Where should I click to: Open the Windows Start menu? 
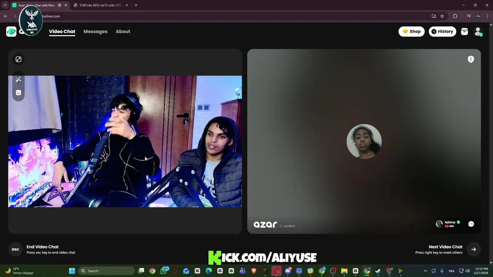pos(72,271)
